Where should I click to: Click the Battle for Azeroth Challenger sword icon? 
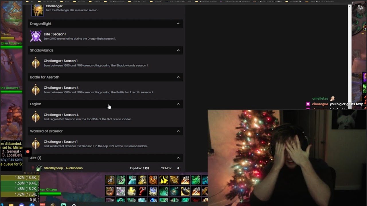[x=36, y=90]
